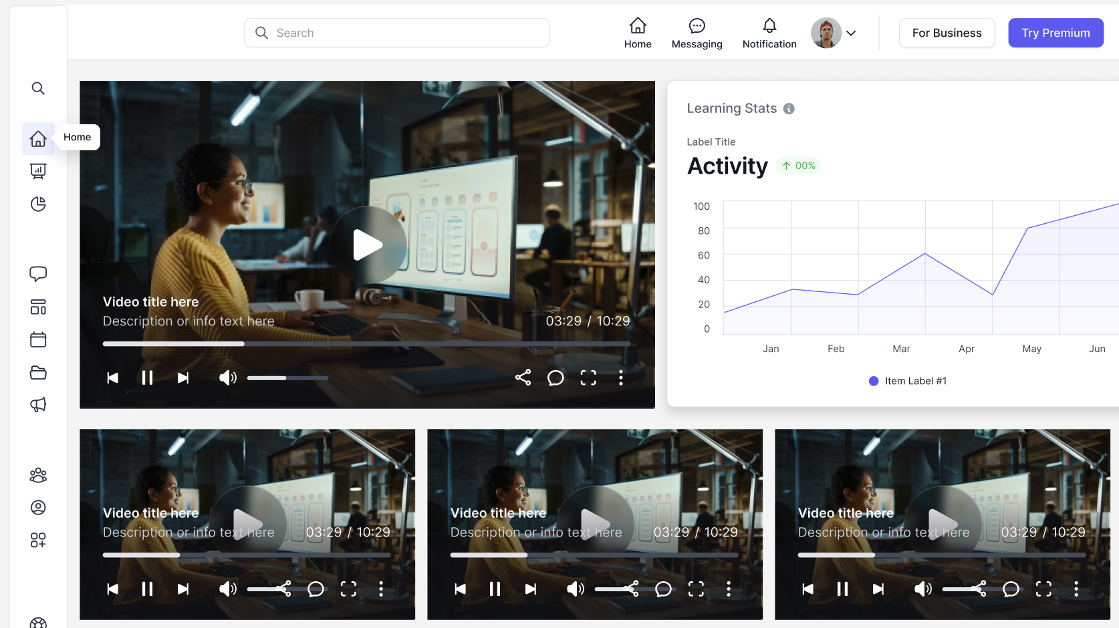This screenshot has height=628, width=1119.
Task: Click the main video "Video title here" text
Action: coord(150,302)
